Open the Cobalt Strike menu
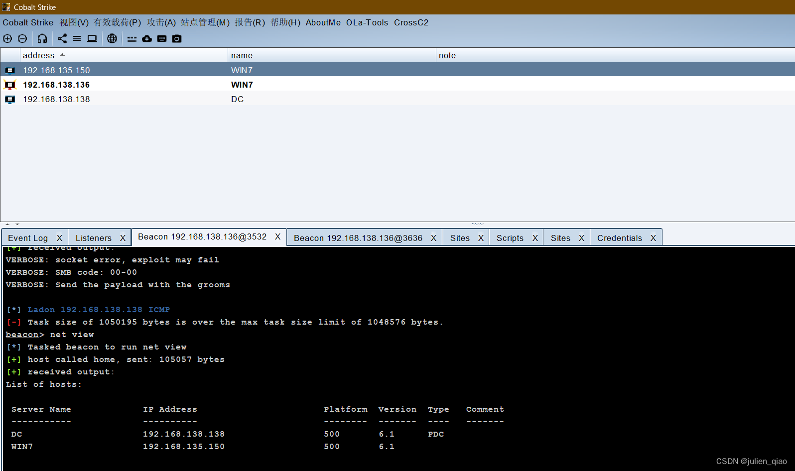 (x=28, y=22)
